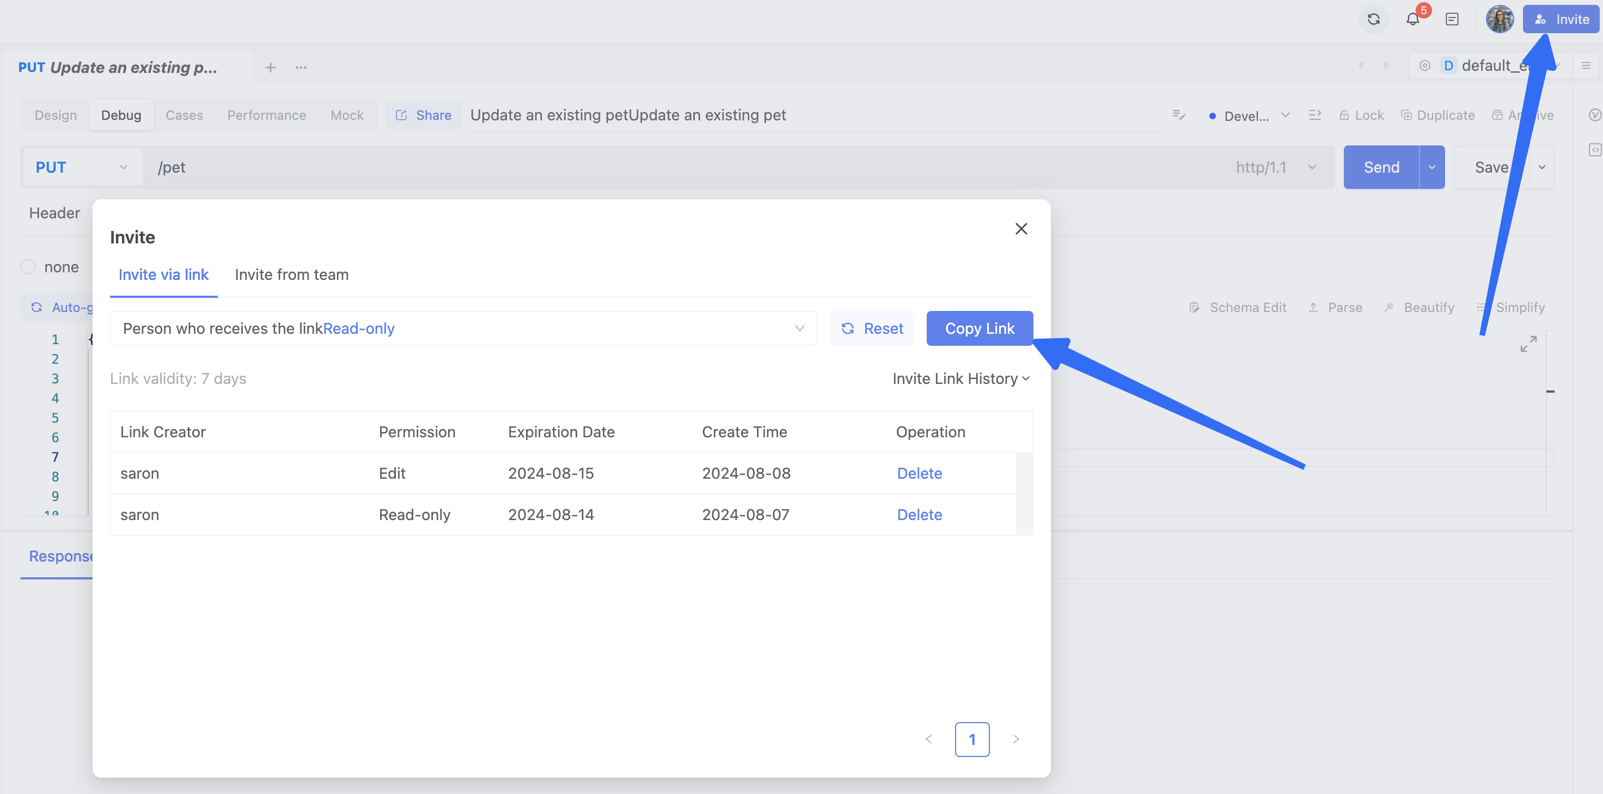1603x794 pixels.
Task: Delete the Read-only permission link row
Action: coord(919,515)
